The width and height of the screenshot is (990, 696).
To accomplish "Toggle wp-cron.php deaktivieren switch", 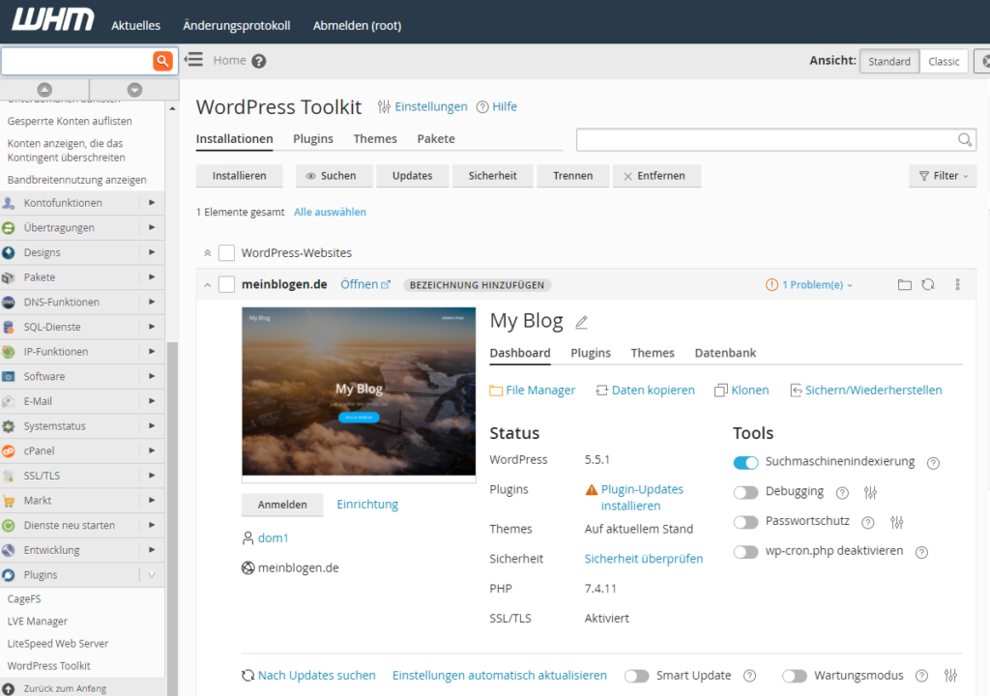I will point(745,552).
